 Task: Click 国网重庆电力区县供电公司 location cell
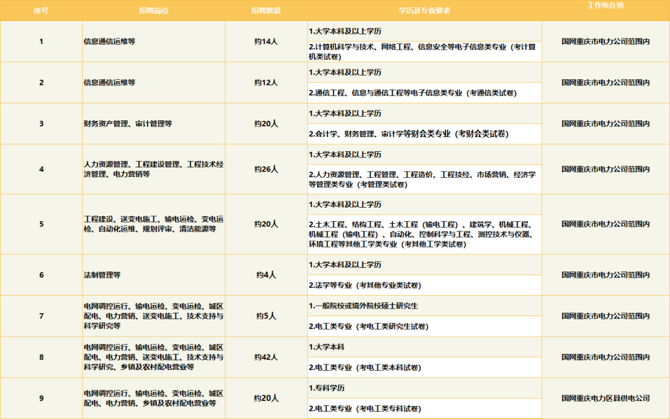(x=605, y=398)
